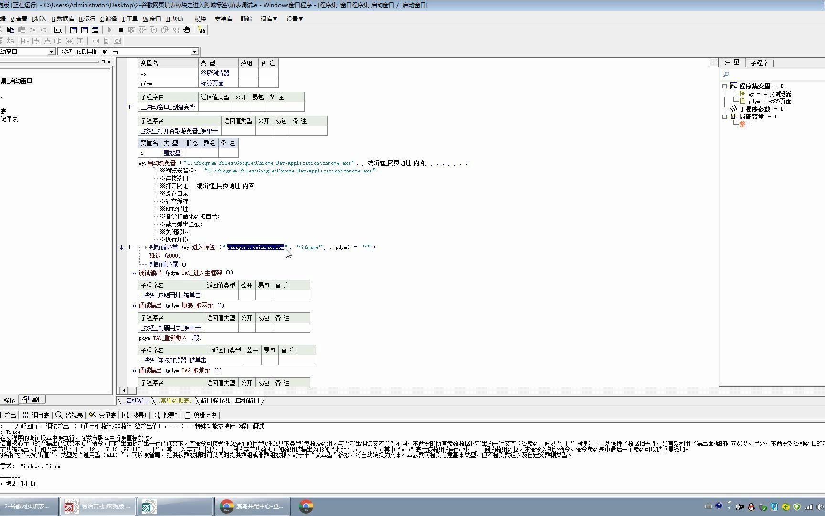Click the Copy toolbar icon

click(11, 30)
